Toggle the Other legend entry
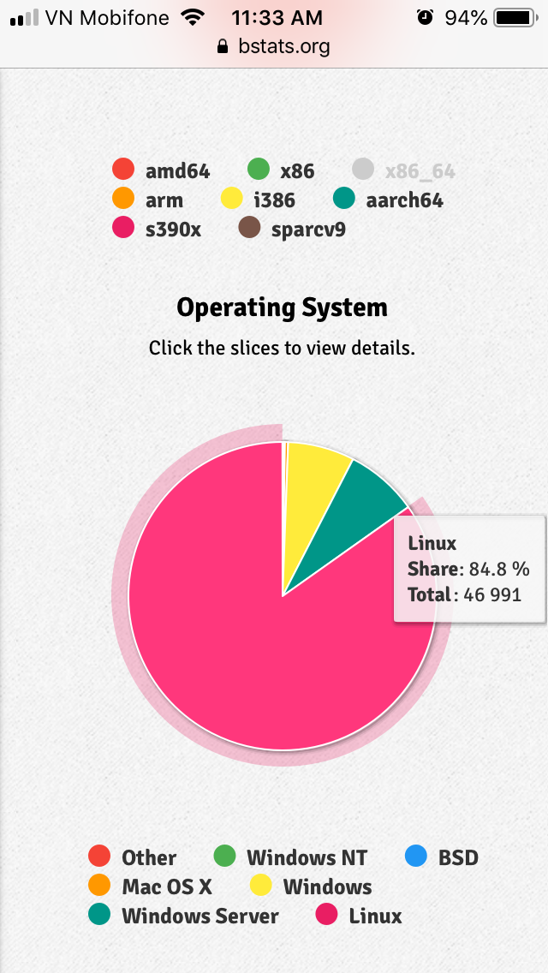 click(133, 857)
